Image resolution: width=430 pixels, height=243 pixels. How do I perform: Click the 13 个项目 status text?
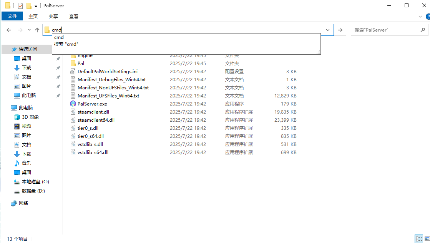(x=17, y=239)
